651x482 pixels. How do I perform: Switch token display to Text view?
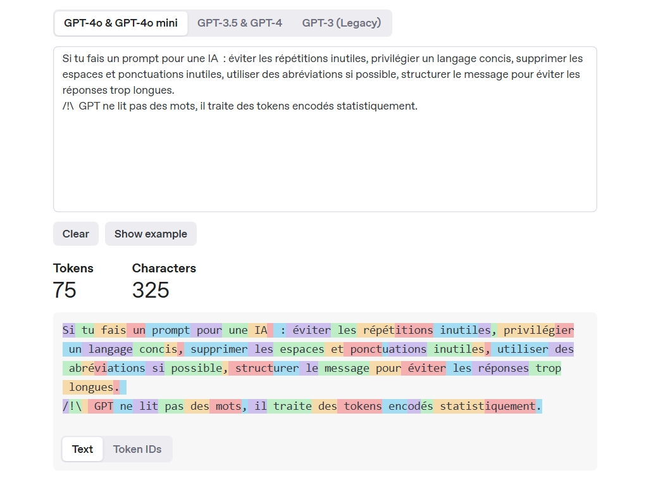click(82, 449)
